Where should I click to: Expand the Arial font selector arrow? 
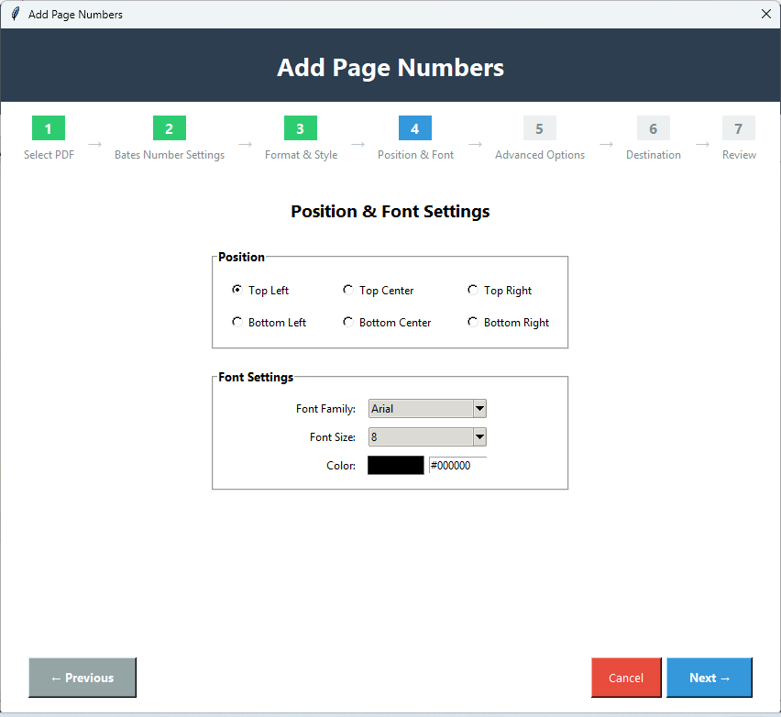click(479, 408)
